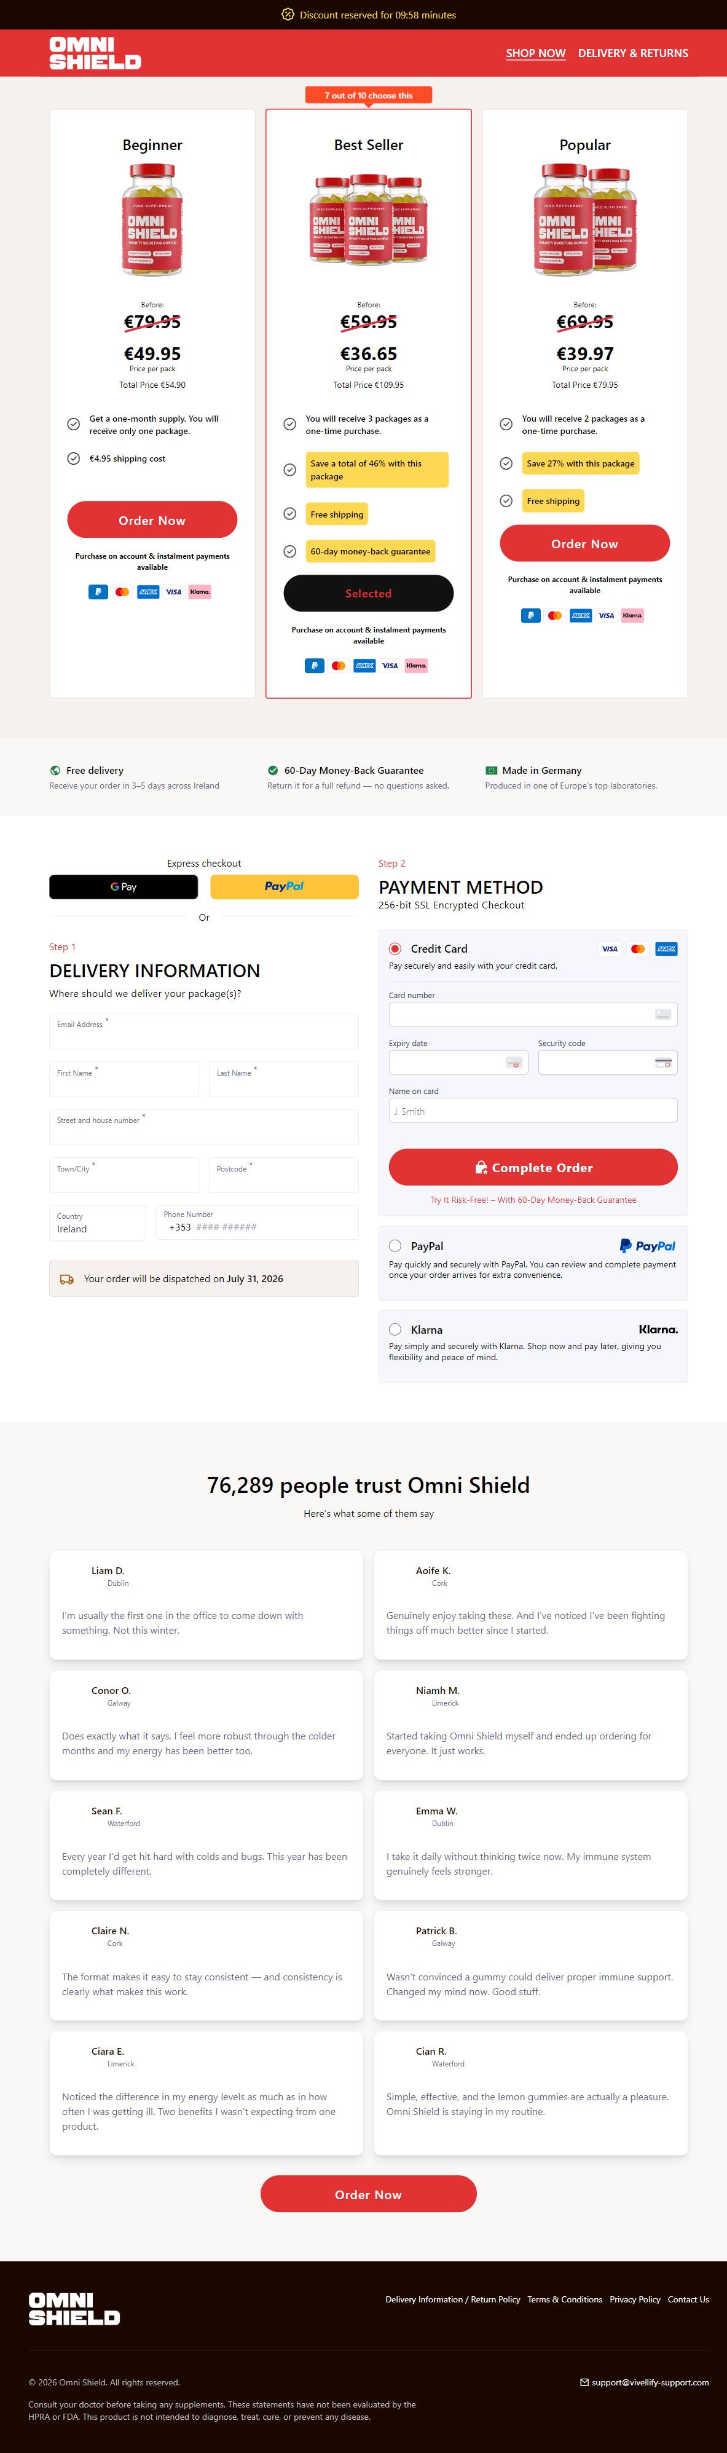Click PayPal icon under Beginner package
This screenshot has height=2453, width=727.
coord(98,591)
